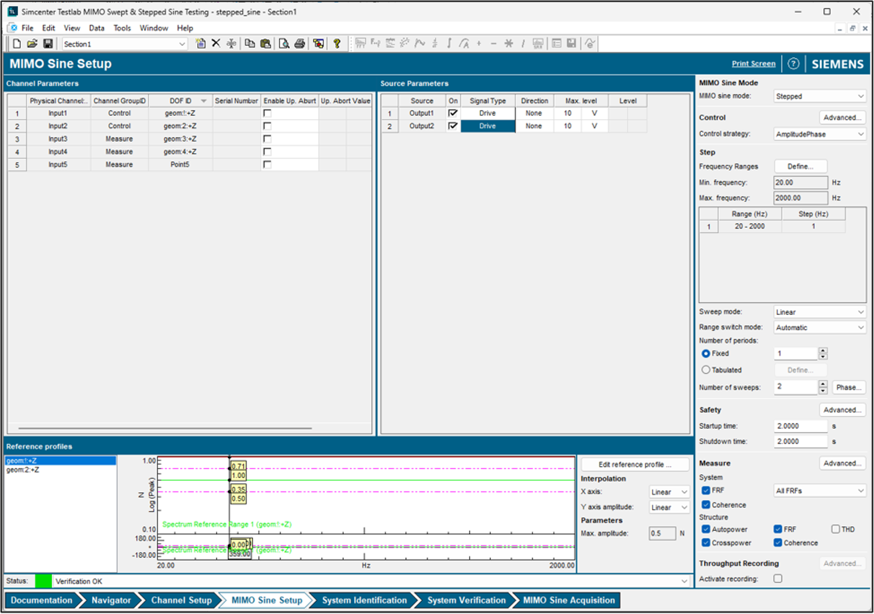Open the X axis interpolation dropdown

pos(669,492)
